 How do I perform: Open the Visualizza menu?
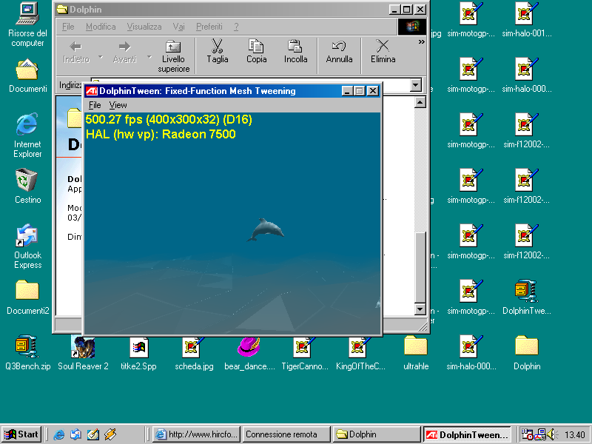tap(144, 27)
